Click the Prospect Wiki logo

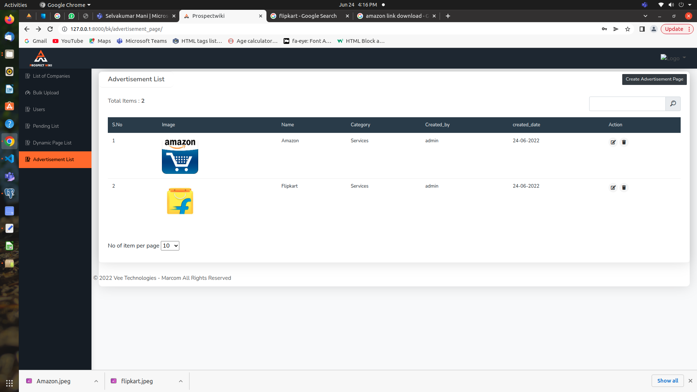coord(41,58)
